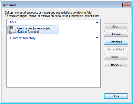Select the Guest.arnes (janez.kranjski) account
Viewport: 133px width, 104px height.
pyautogui.click(x=33, y=30)
